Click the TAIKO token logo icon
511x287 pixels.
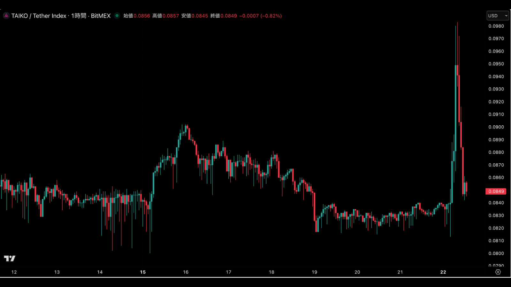coord(6,16)
